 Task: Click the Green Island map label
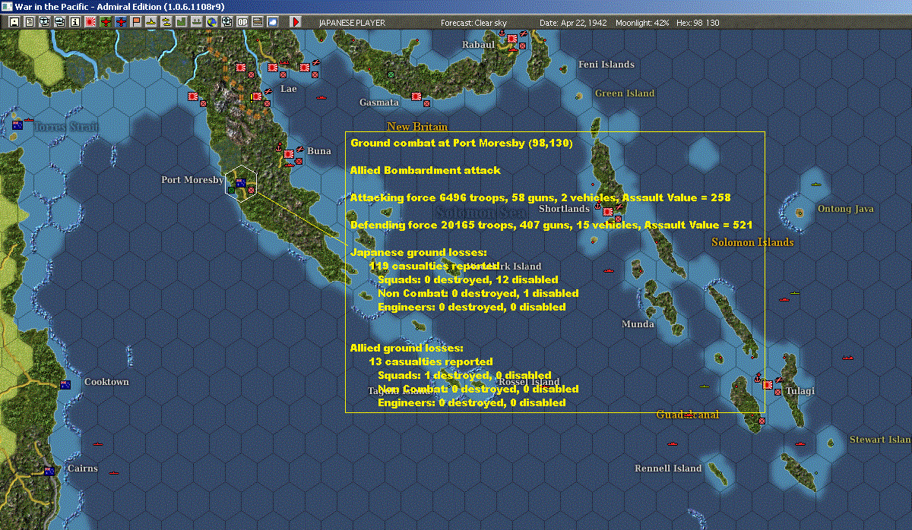[625, 93]
